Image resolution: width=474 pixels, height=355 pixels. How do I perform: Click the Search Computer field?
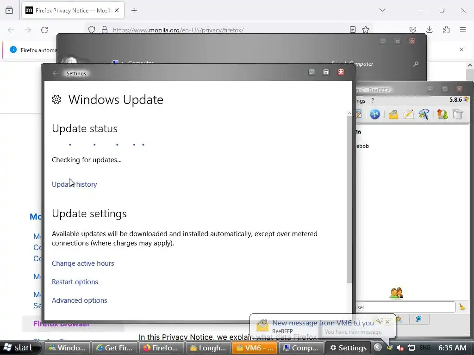click(352, 64)
